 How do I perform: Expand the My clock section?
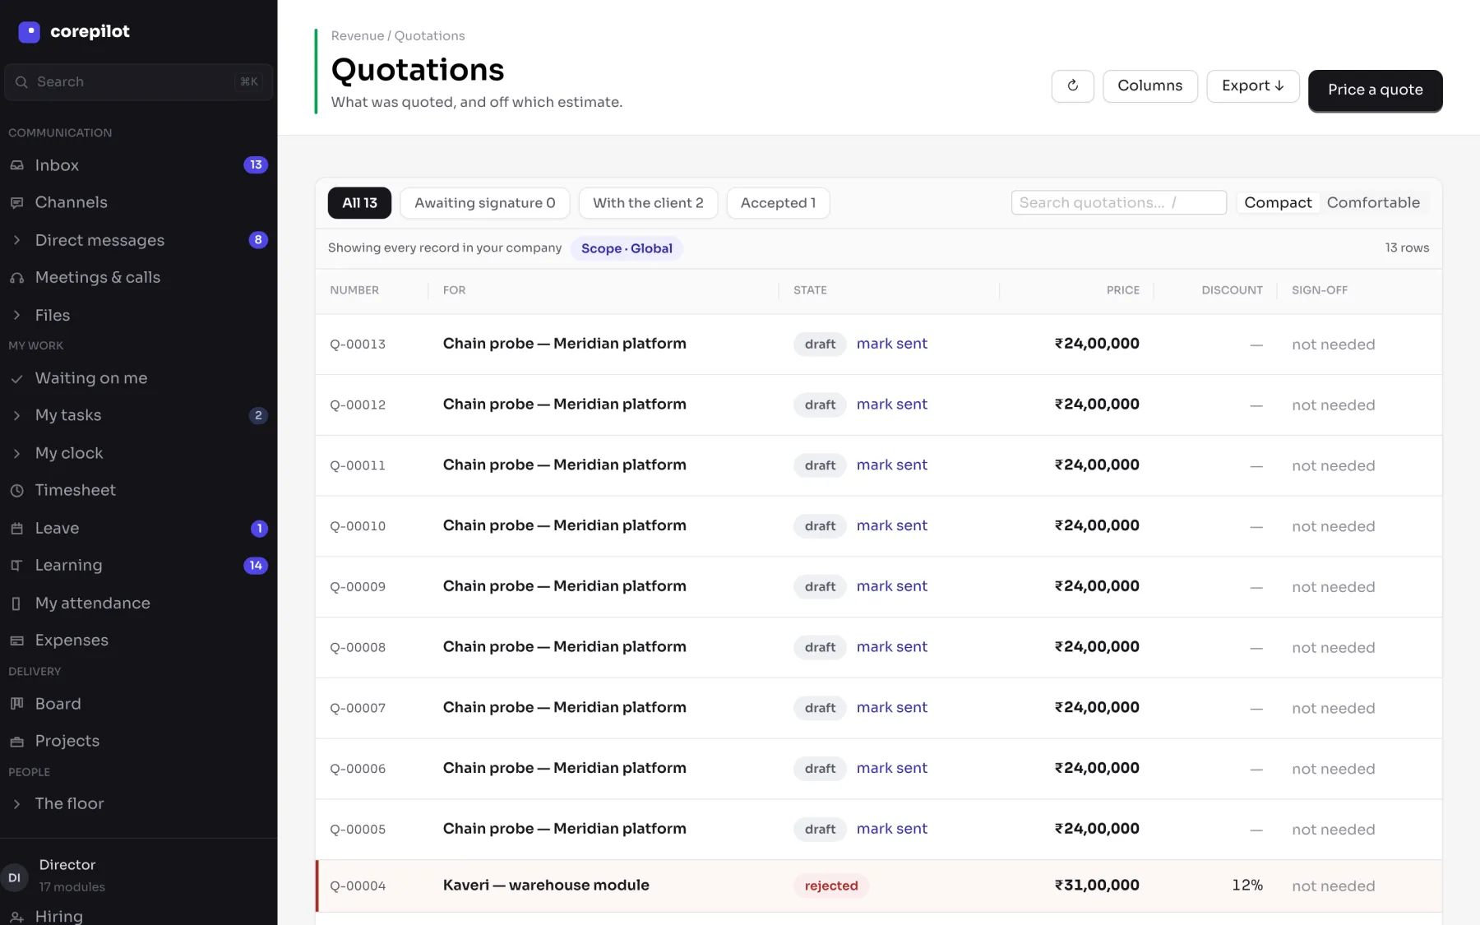[16, 453]
